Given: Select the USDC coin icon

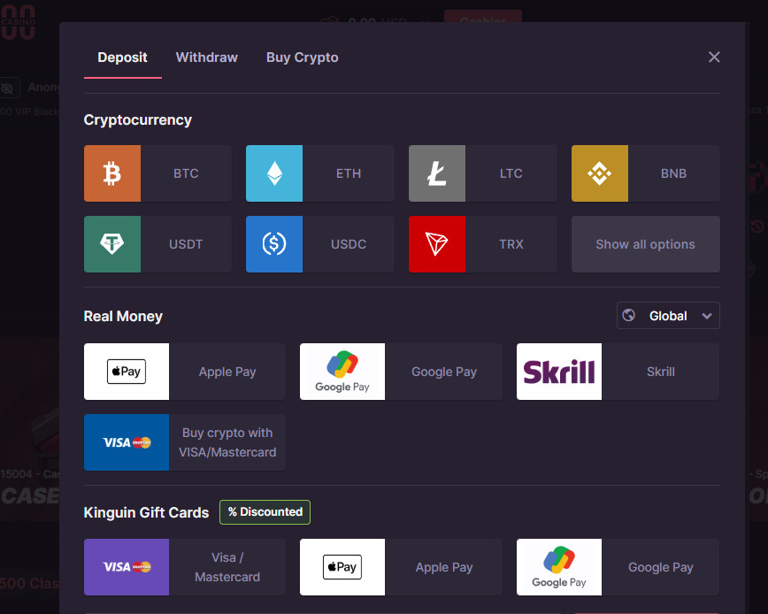Looking at the screenshot, I should (274, 244).
